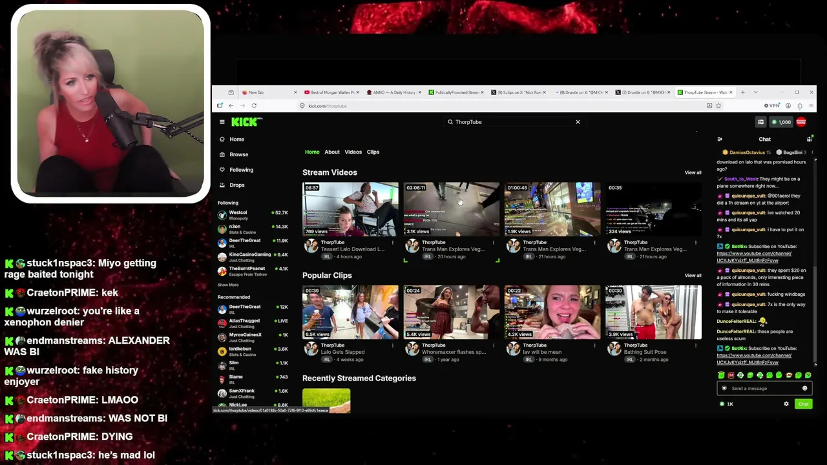Play the 02:06:11 Trans Man Explores video
The width and height of the screenshot is (827, 465).
(452, 209)
